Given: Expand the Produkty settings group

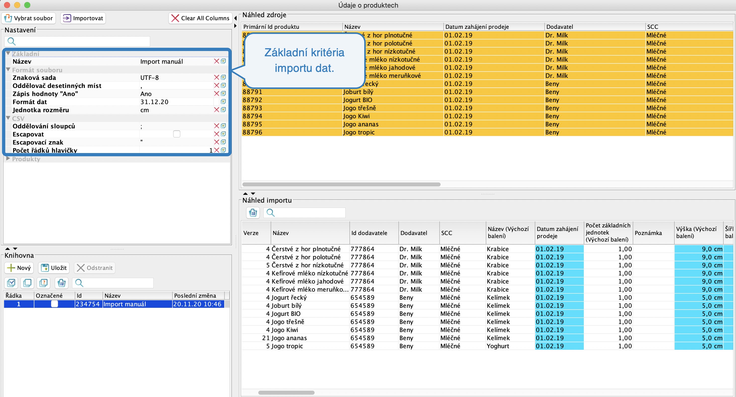Looking at the screenshot, I should click(x=8, y=159).
